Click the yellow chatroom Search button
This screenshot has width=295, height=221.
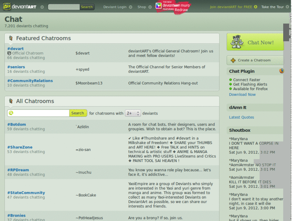click(x=78, y=113)
